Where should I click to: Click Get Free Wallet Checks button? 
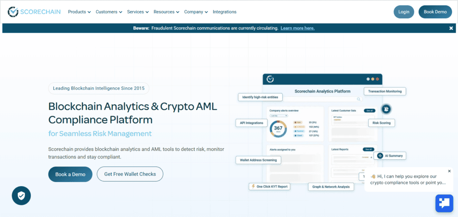pos(130,174)
